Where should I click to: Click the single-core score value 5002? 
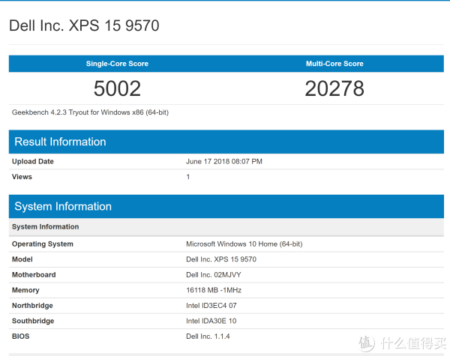coord(117,88)
